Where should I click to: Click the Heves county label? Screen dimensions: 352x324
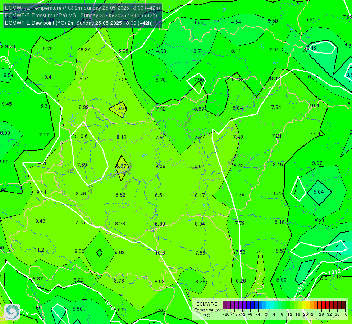[x=188, y=121]
